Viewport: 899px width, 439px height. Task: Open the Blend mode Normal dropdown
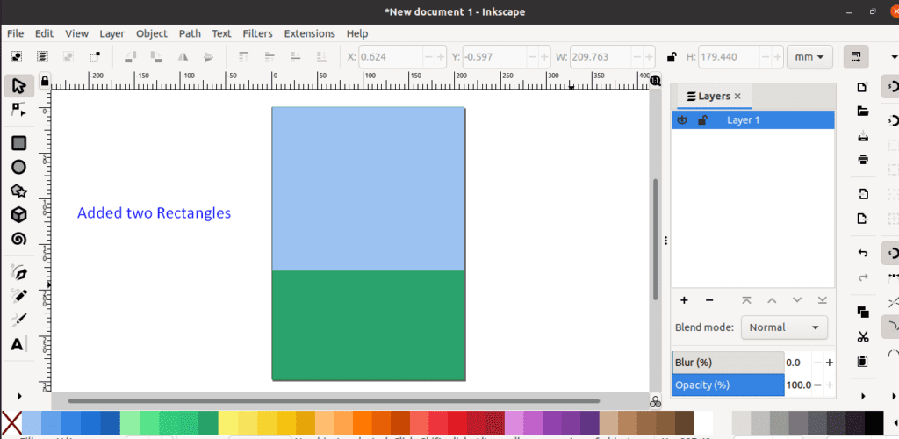(x=784, y=327)
